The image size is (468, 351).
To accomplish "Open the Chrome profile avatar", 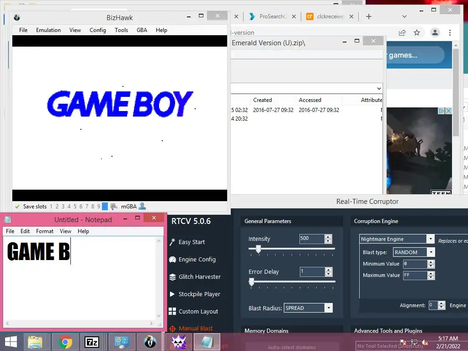I will [435, 32].
